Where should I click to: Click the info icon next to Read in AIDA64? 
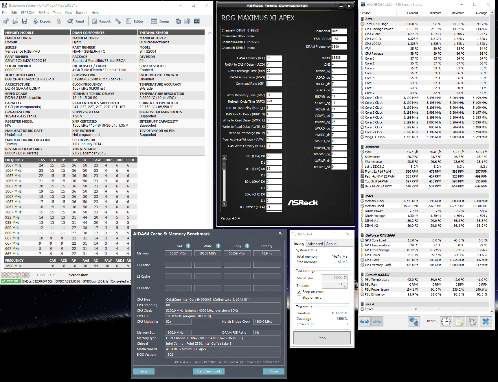tap(188, 246)
